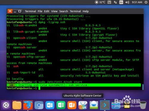Open the Word processor dock icon
Viewport: 149px width, 111px height.
click(x=50, y=105)
